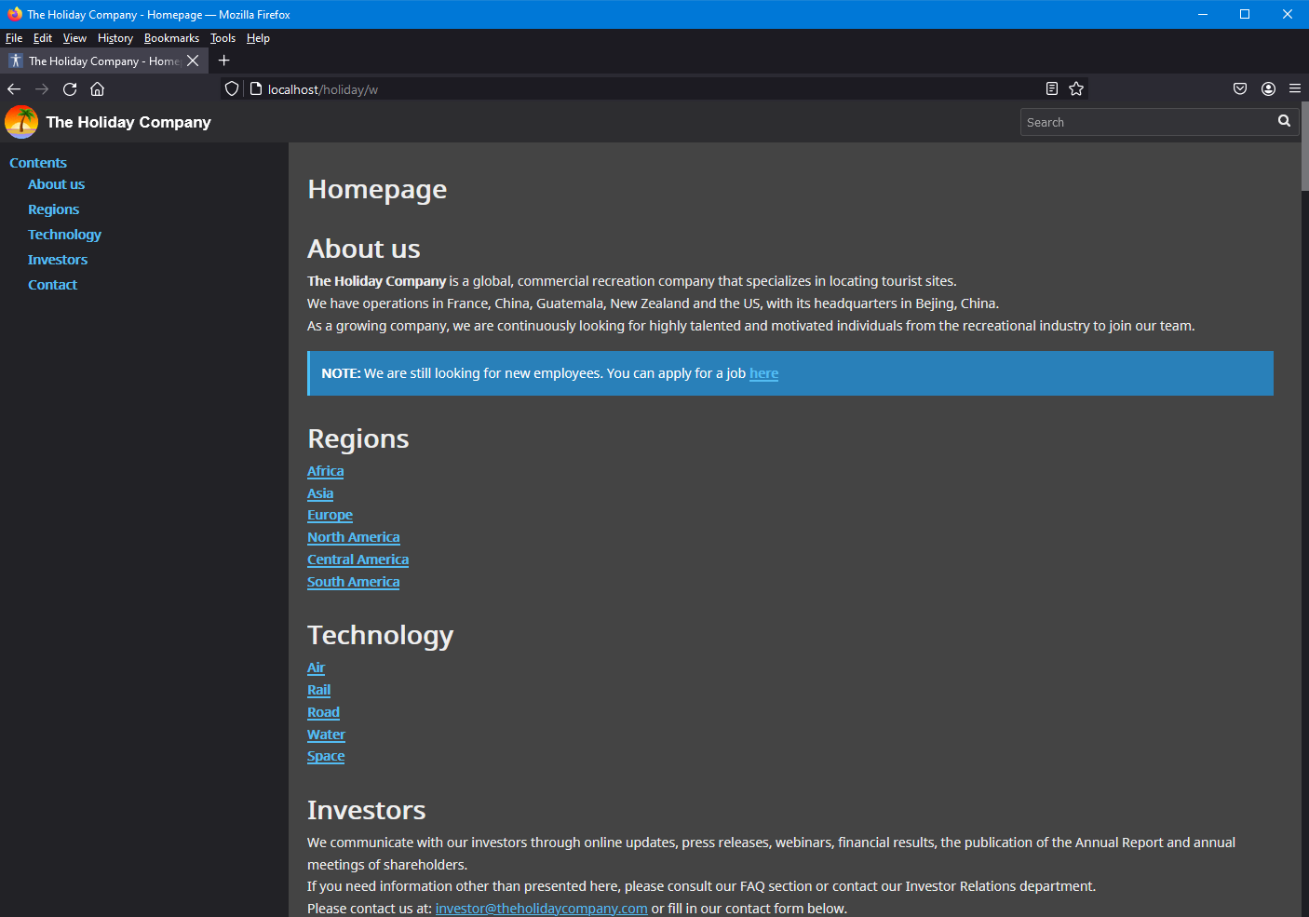Open the Air technology link
The width and height of the screenshot is (1309, 917).
pos(316,668)
